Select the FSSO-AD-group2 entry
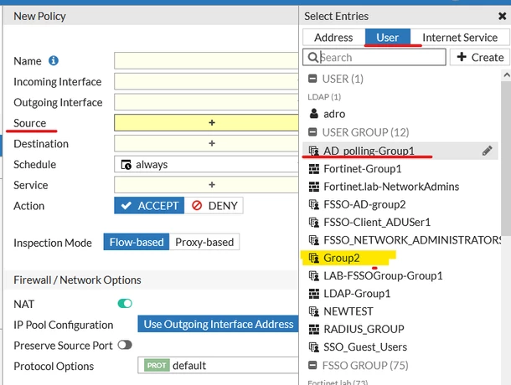The height and width of the screenshot is (385, 511). (x=400, y=204)
